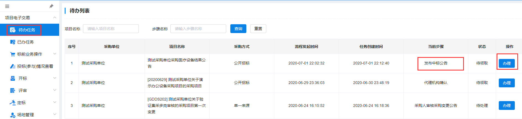Click the 定标 gavel icon

click(13, 103)
